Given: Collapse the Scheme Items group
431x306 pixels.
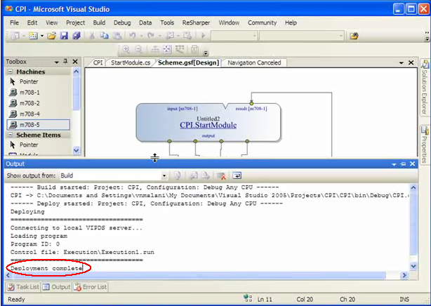Looking at the screenshot, I should coord(11,135).
